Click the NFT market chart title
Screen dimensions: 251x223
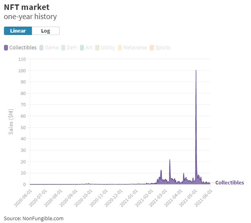27,7
